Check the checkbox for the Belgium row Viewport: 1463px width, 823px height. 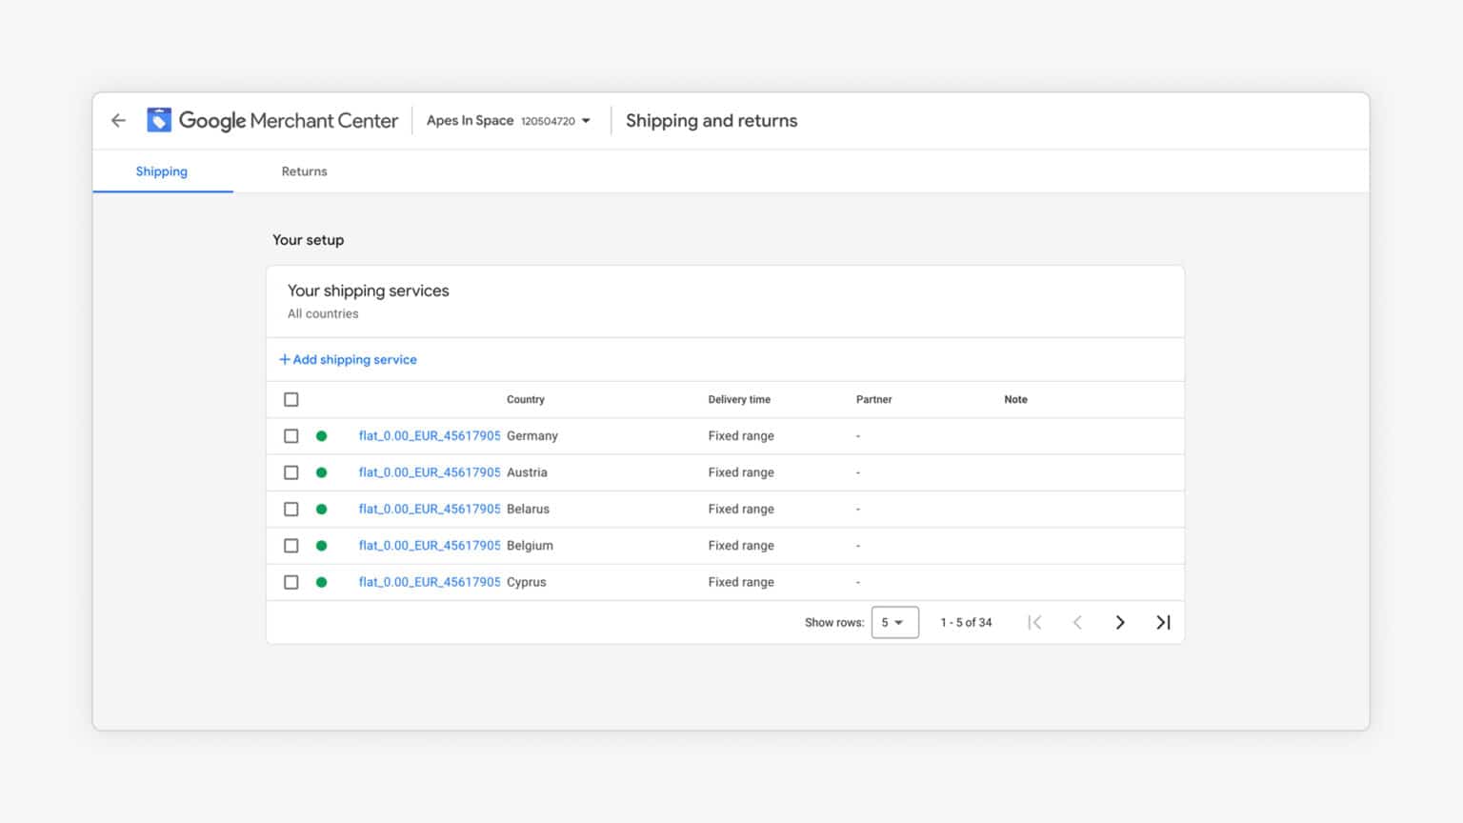click(291, 545)
